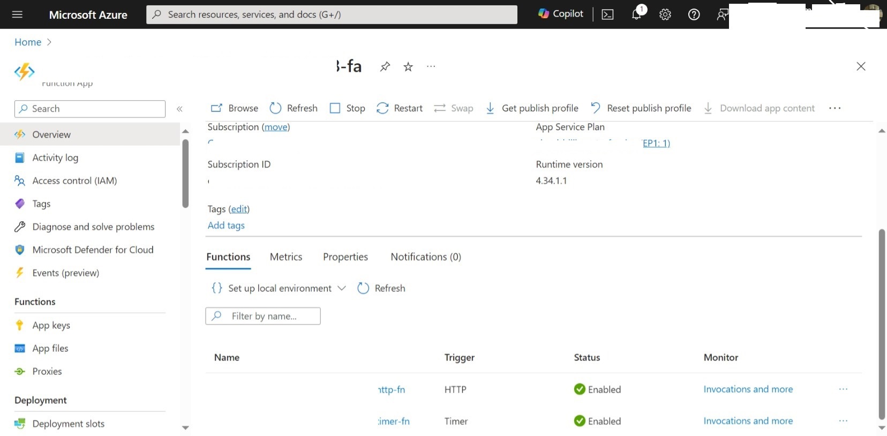Open the HTTP function row ellipsis menu
887x436 pixels.
click(843, 389)
